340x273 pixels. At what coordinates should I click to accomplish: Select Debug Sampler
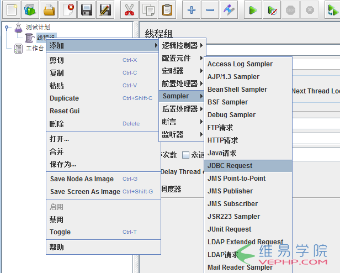(x=248, y=115)
